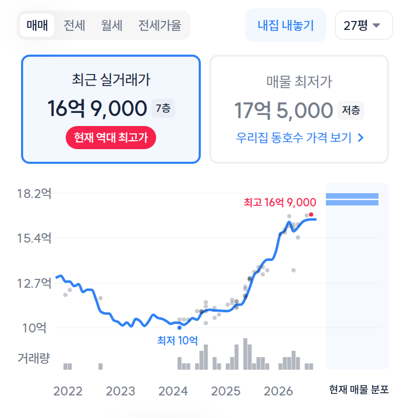The height and width of the screenshot is (418, 410).
Task: Click the tallest transaction volume bar
Action: [245, 354]
